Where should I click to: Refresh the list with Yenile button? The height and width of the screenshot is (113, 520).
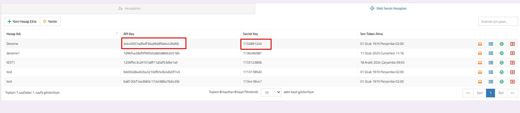tap(50, 21)
